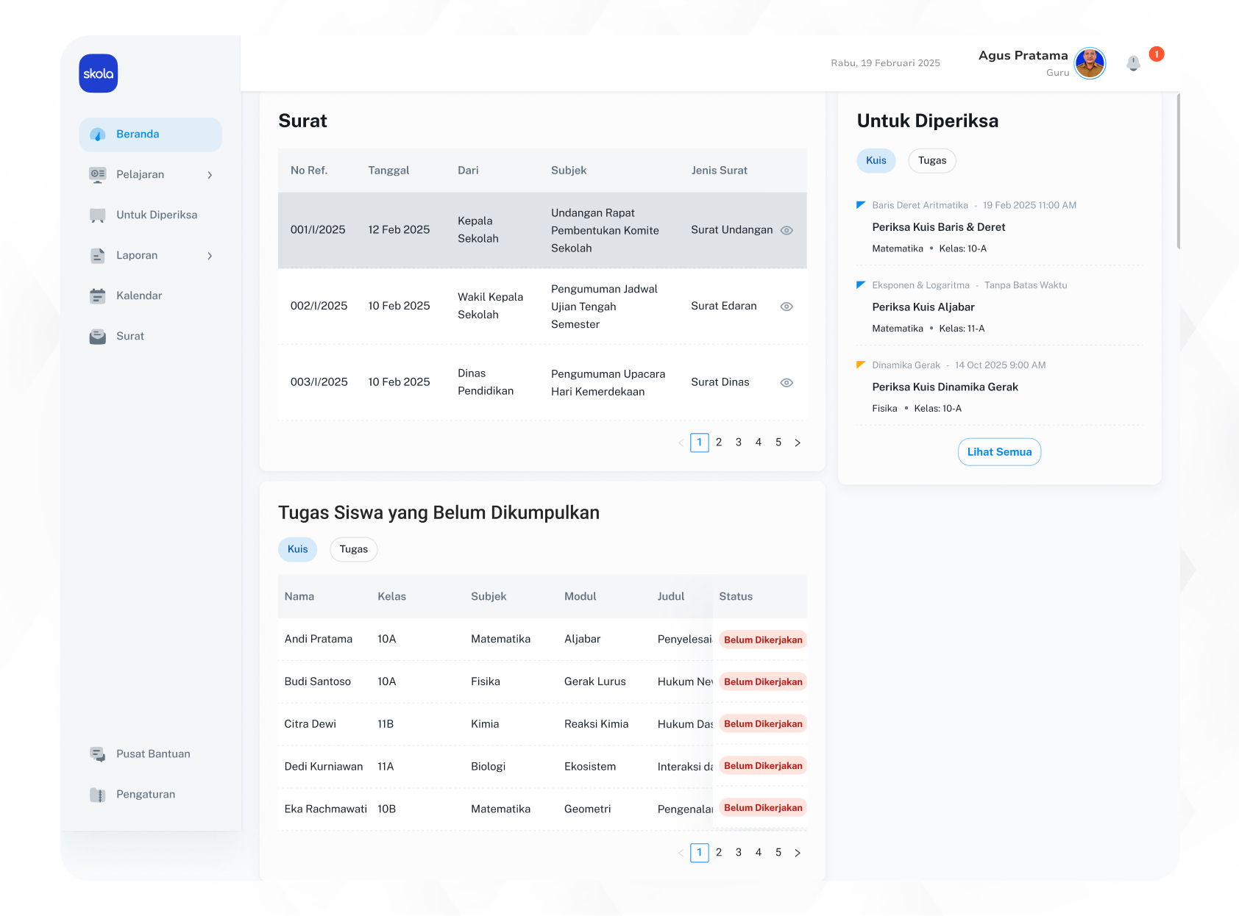Image resolution: width=1239 pixels, height=916 pixels.
Task: Open Periksa Kuis Aljabar item
Action: [x=923, y=307]
